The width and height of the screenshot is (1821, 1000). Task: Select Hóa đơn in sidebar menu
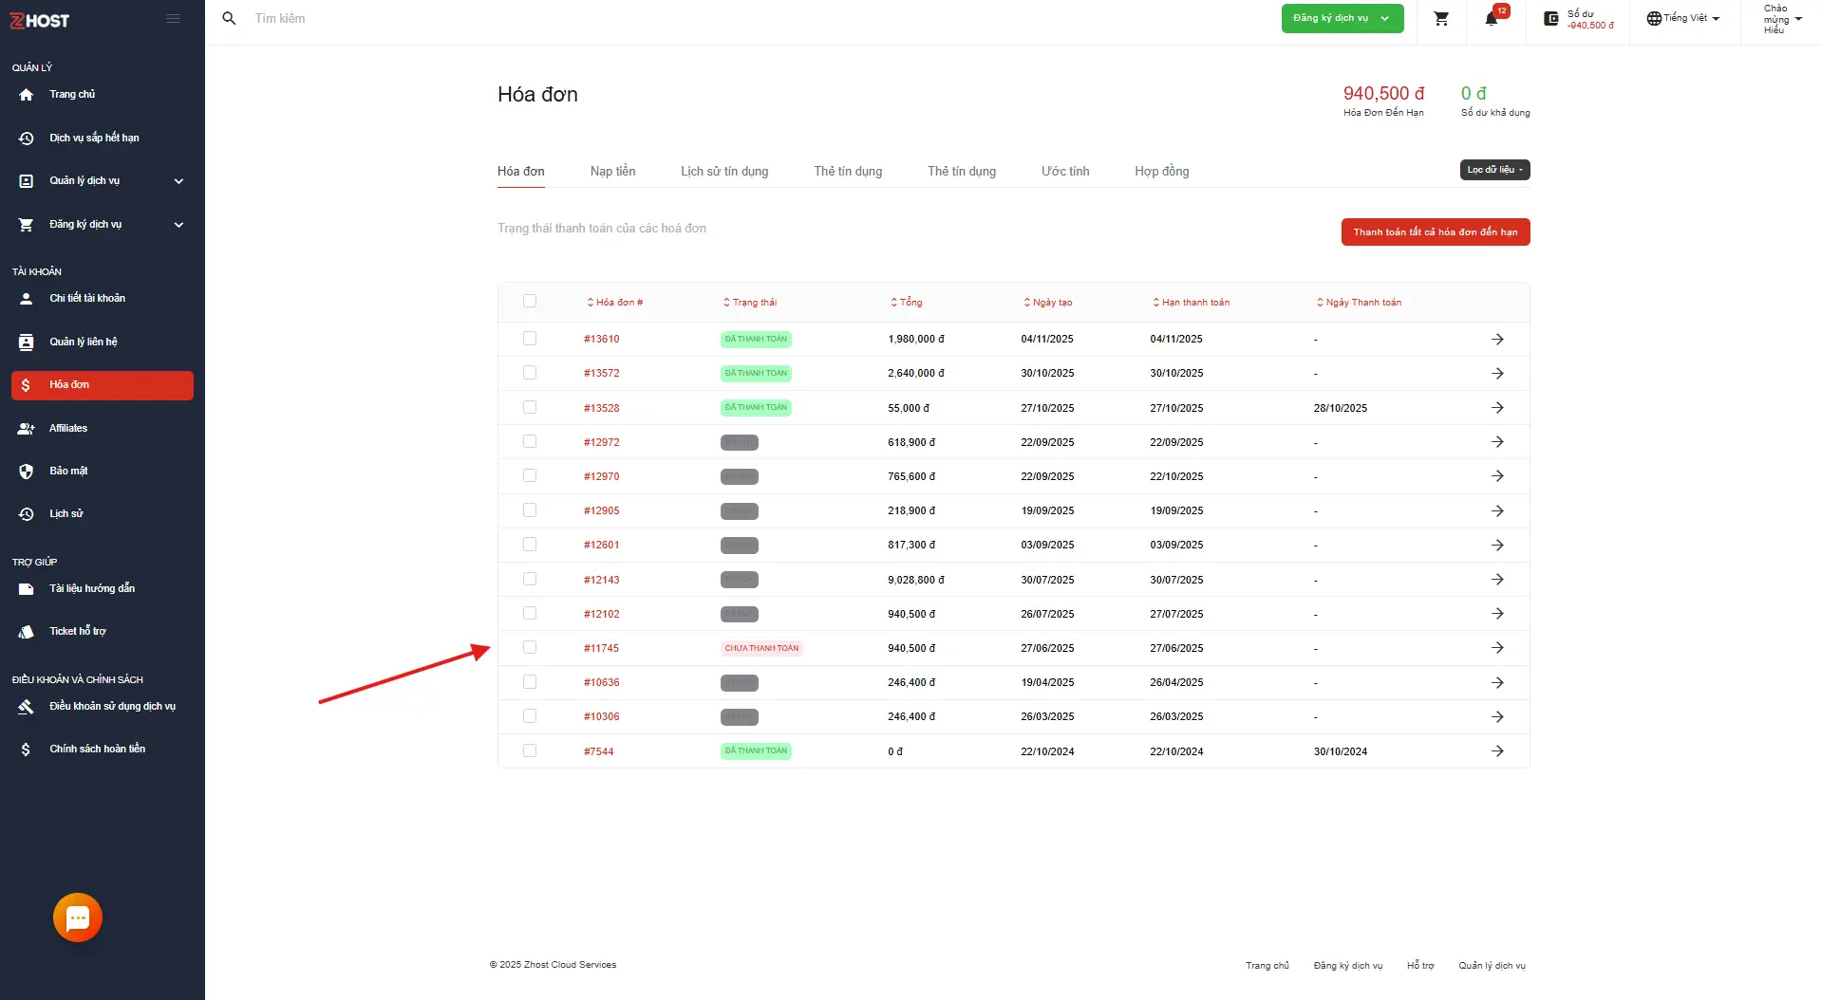(x=103, y=385)
